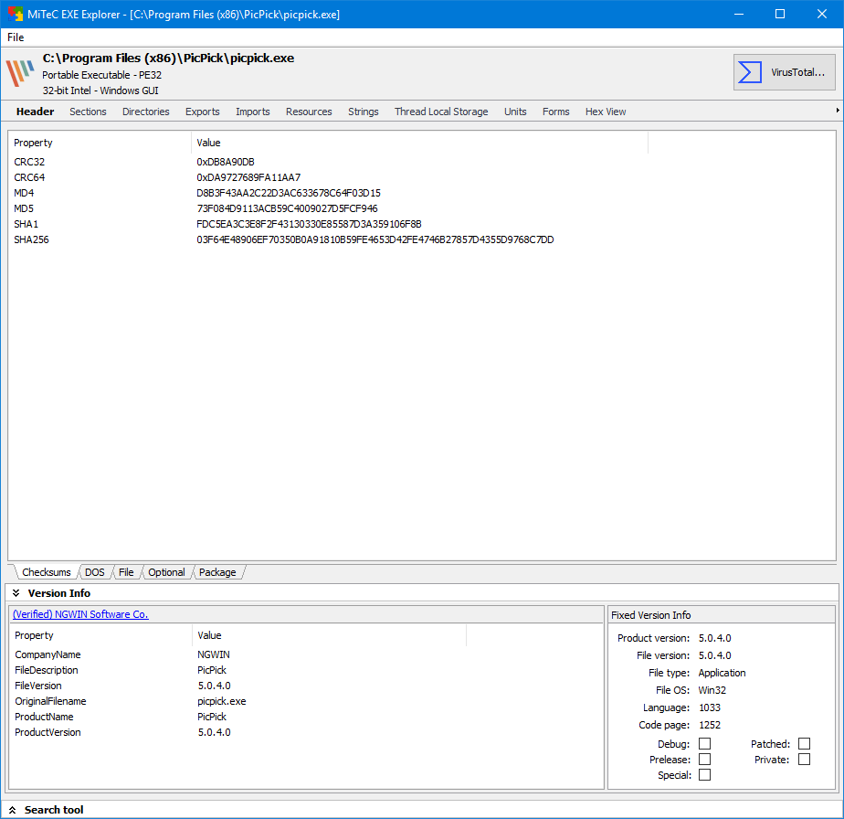Maximize the MiTeC EXE Explorer window
The image size is (844, 819).
pos(780,14)
